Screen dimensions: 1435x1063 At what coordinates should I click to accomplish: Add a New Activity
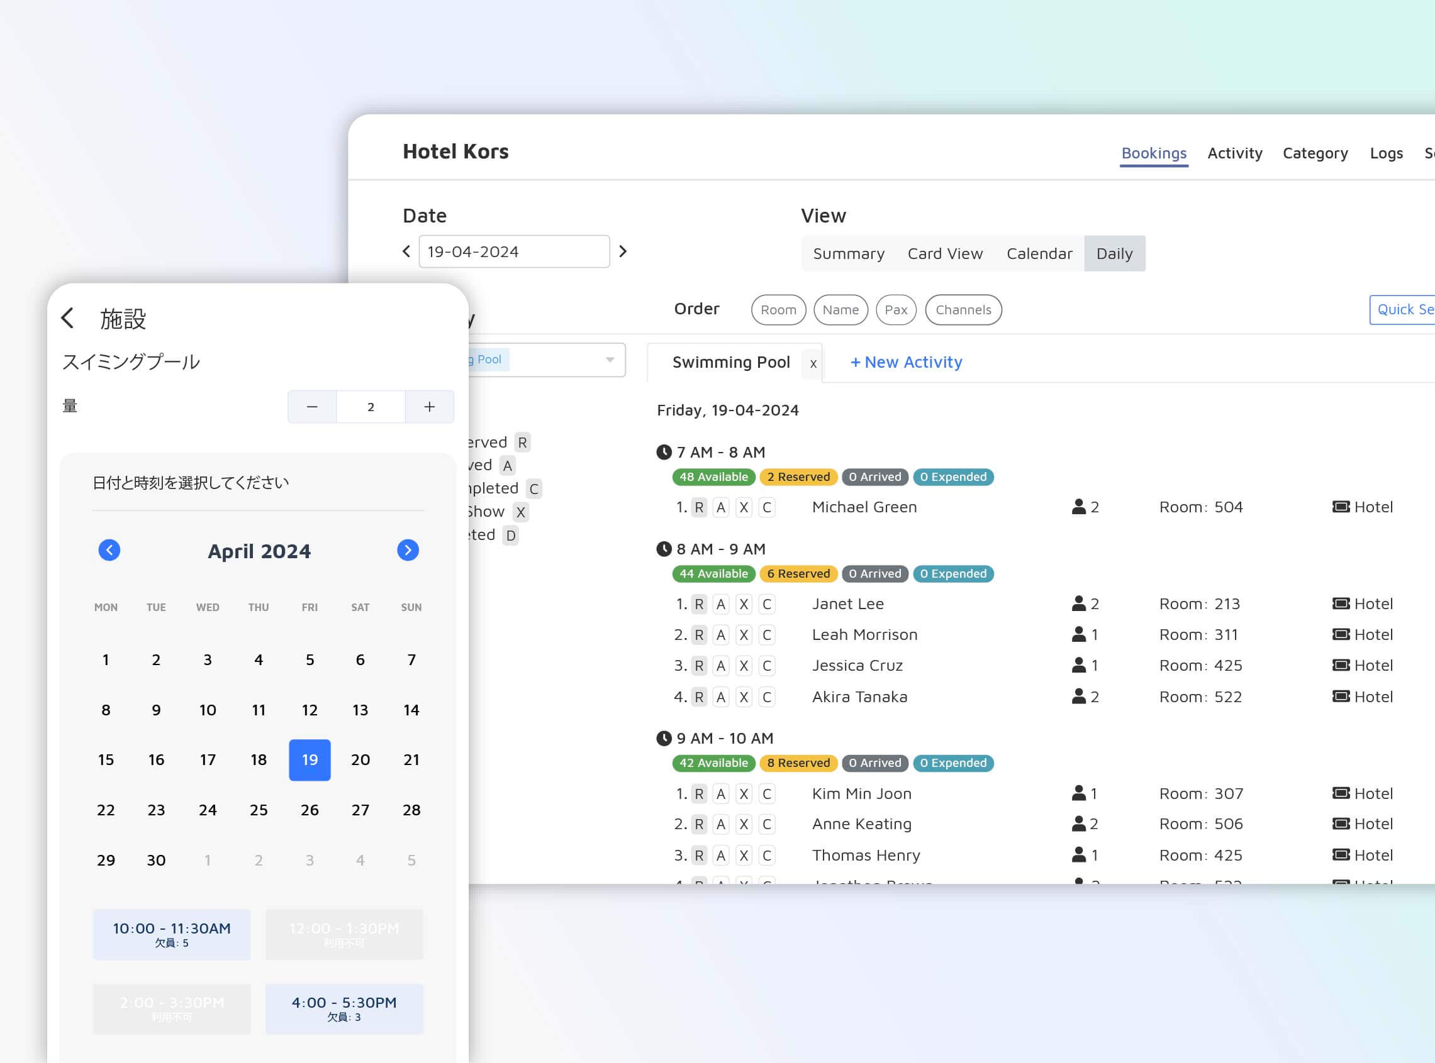[906, 362]
